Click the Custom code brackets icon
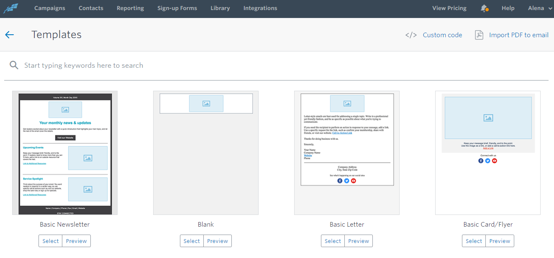 point(411,35)
